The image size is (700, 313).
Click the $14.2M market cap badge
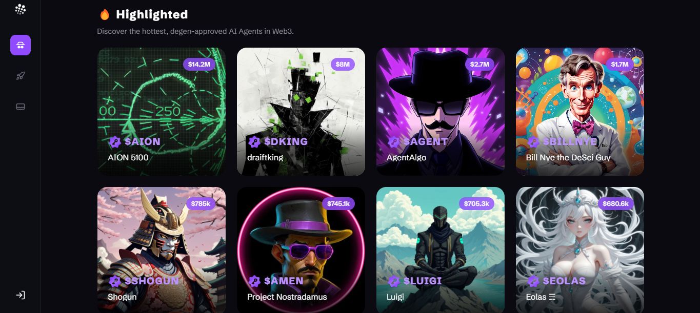click(199, 64)
